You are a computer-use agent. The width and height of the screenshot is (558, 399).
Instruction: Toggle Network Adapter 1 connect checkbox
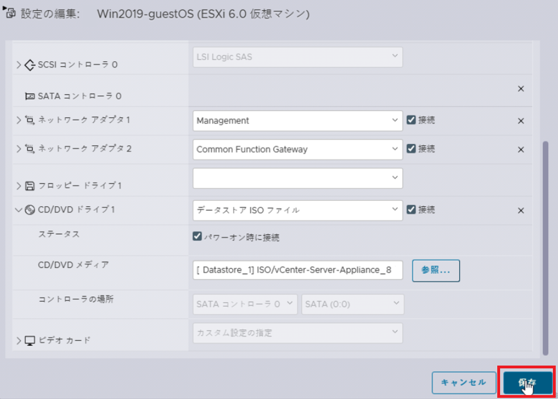pyautogui.click(x=412, y=120)
